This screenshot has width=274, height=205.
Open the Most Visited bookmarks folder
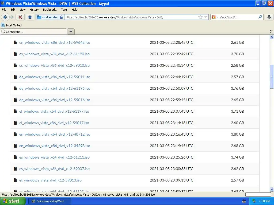point(11,25)
